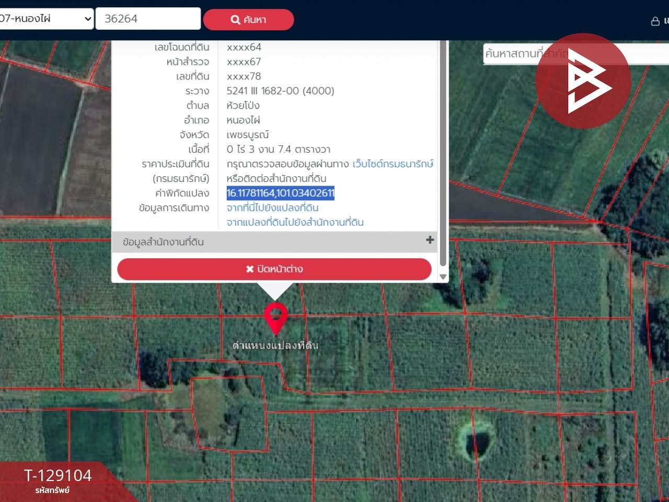Expand land office info with plus icon

tap(430, 240)
